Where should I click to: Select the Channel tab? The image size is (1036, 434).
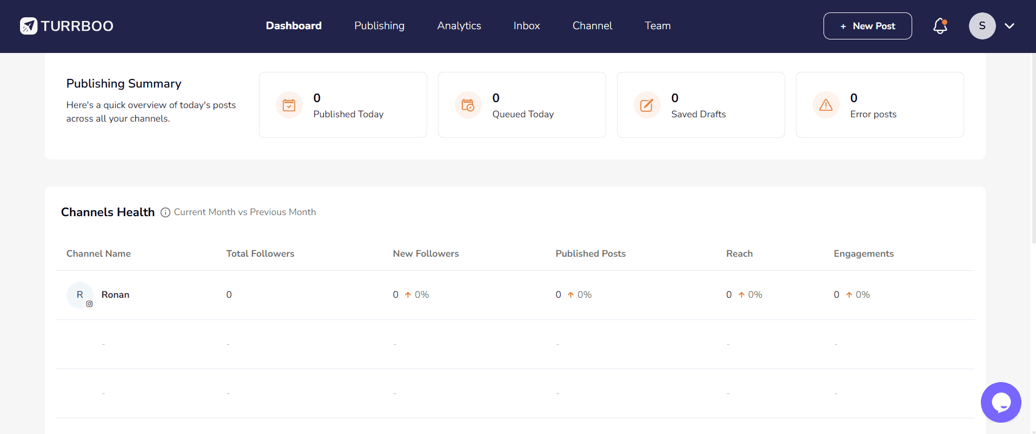pos(592,26)
